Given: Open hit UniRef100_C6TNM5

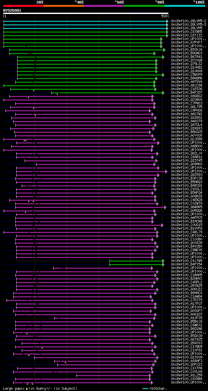Looking at the screenshot, I should [187, 32].
